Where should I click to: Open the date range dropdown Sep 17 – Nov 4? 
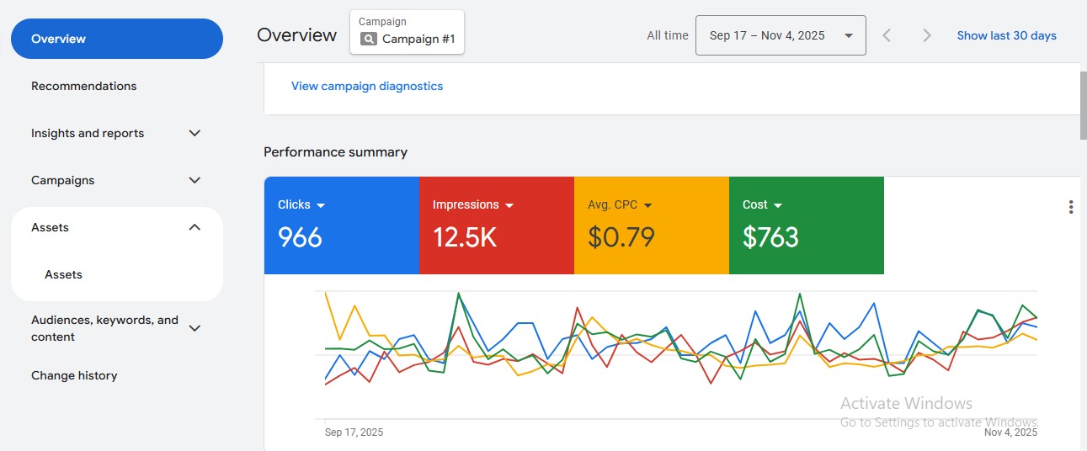[781, 35]
